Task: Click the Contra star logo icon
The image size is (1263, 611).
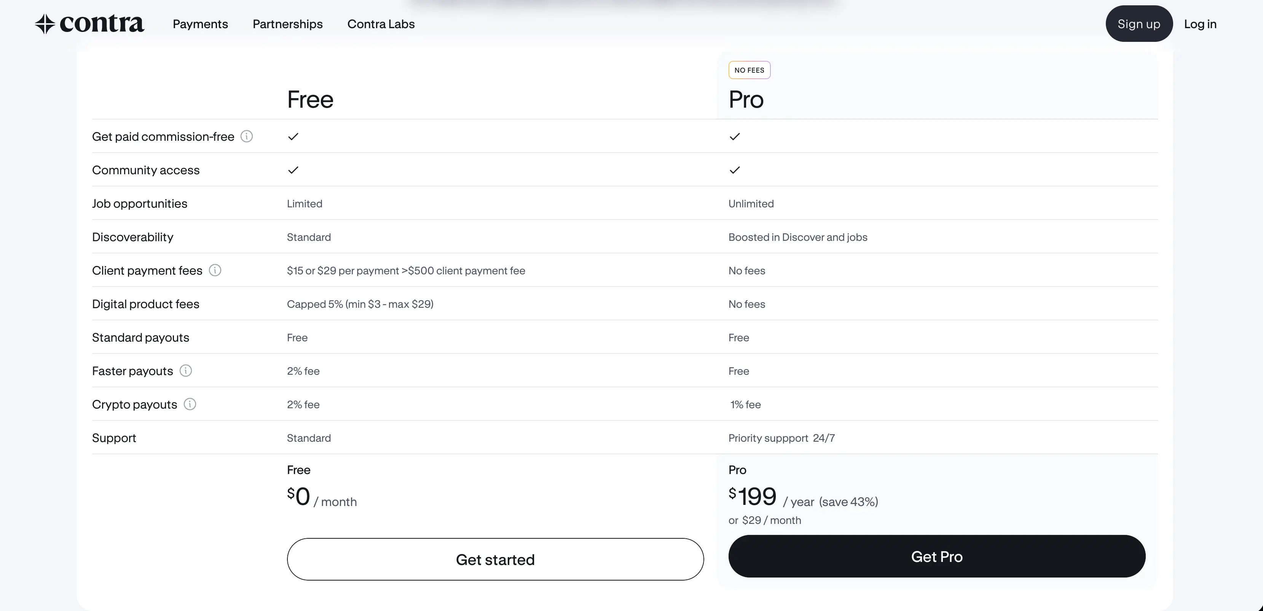Action: coord(45,24)
